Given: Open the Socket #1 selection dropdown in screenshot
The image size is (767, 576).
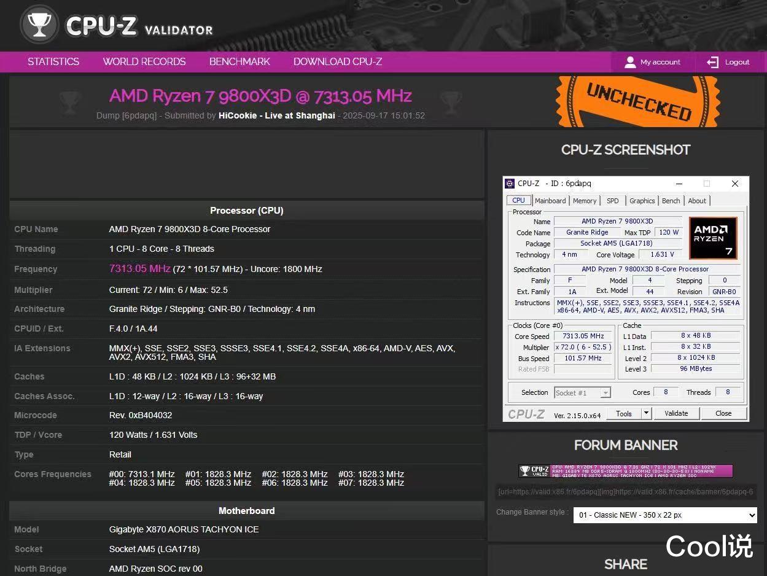Looking at the screenshot, I should pyautogui.click(x=582, y=392).
